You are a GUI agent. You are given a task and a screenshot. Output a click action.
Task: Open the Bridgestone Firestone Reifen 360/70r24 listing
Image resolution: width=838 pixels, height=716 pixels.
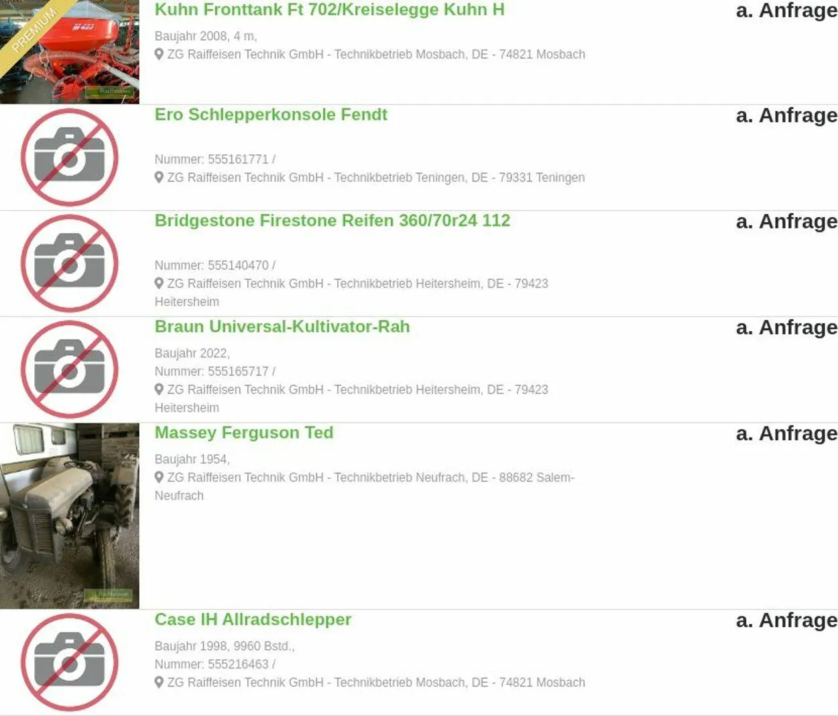coord(333,221)
